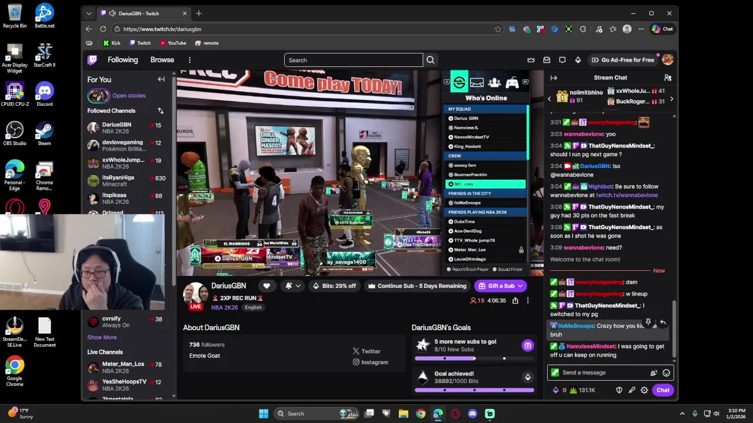
Task: Open Windows Start menu
Action: (264, 414)
